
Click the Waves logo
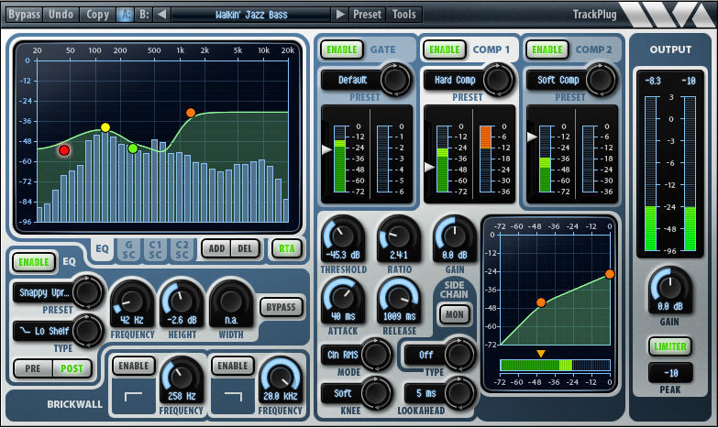pyautogui.click(x=667, y=15)
